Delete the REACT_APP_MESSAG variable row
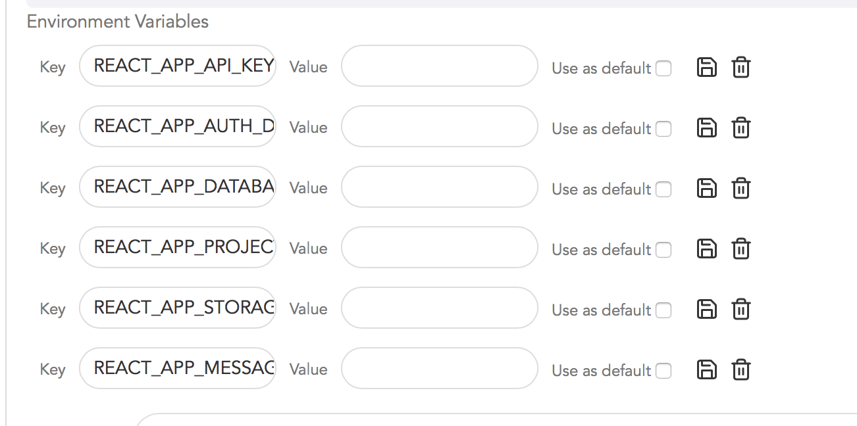Viewport: 857px width, 426px height. (x=741, y=369)
